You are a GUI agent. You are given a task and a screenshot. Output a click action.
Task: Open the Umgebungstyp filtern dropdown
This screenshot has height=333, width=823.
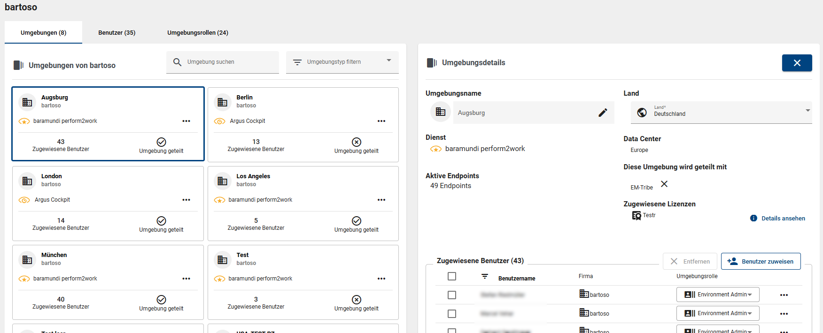342,62
